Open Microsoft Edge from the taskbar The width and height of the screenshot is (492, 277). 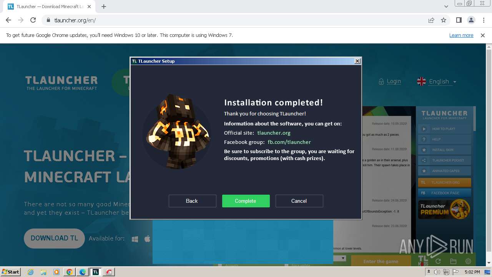click(x=83, y=272)
